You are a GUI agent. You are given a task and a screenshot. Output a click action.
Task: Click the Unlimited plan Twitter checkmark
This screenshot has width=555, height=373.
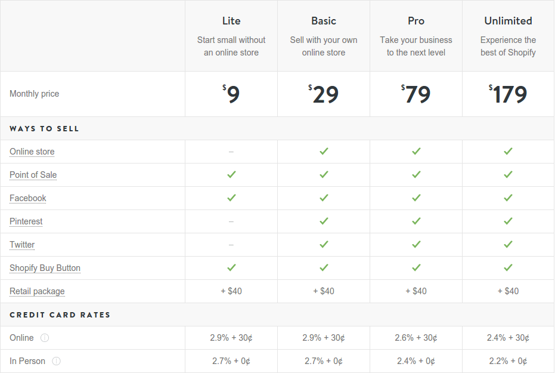509,245
